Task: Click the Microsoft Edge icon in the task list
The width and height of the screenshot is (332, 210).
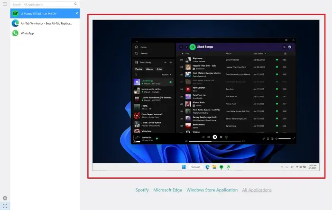Action: click(x=15, y=23)
